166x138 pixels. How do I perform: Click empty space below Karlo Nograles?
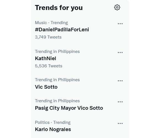[80, 136]
